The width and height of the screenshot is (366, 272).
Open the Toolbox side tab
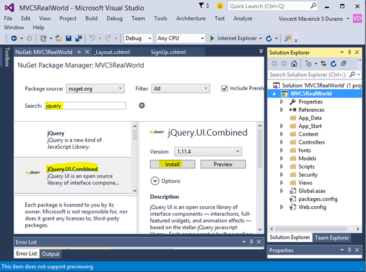[7, 57]
